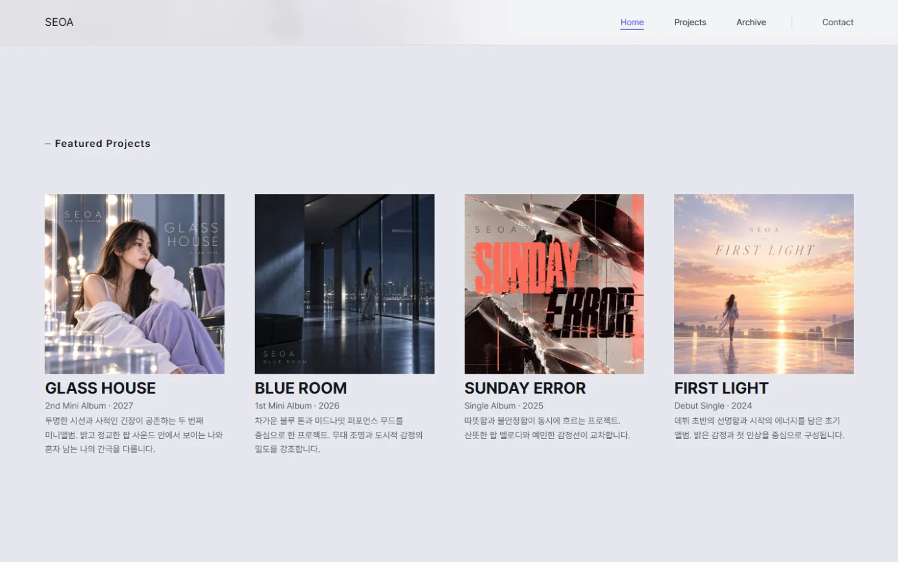The image size is (898, 562).
Task: Open the Sunday Error album cover
Action: [554, 284]
